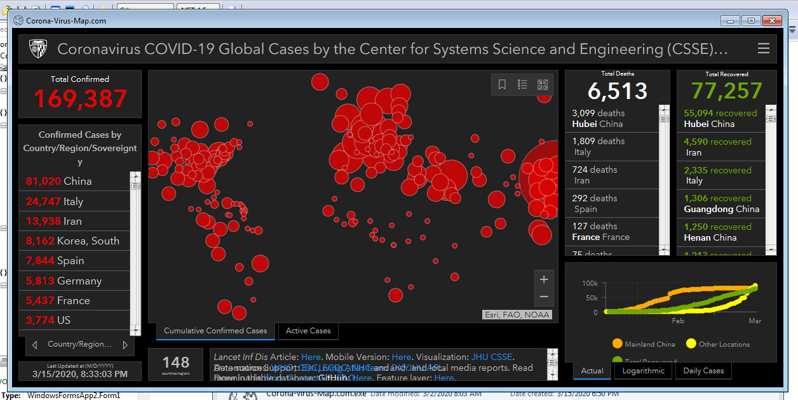Image resolution: width=798 pixels, height=400 pixels.
Task: Select Germany in confirmed cases list
Action: 74,281
